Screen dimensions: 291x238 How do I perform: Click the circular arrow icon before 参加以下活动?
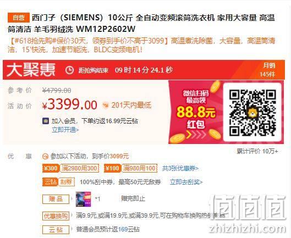45,157
